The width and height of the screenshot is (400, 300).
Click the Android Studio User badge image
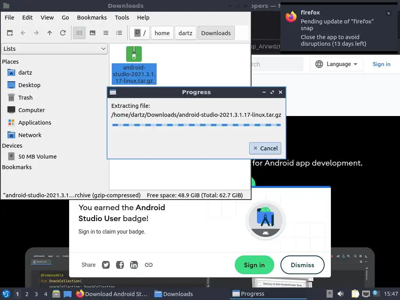tap(265, 220)
